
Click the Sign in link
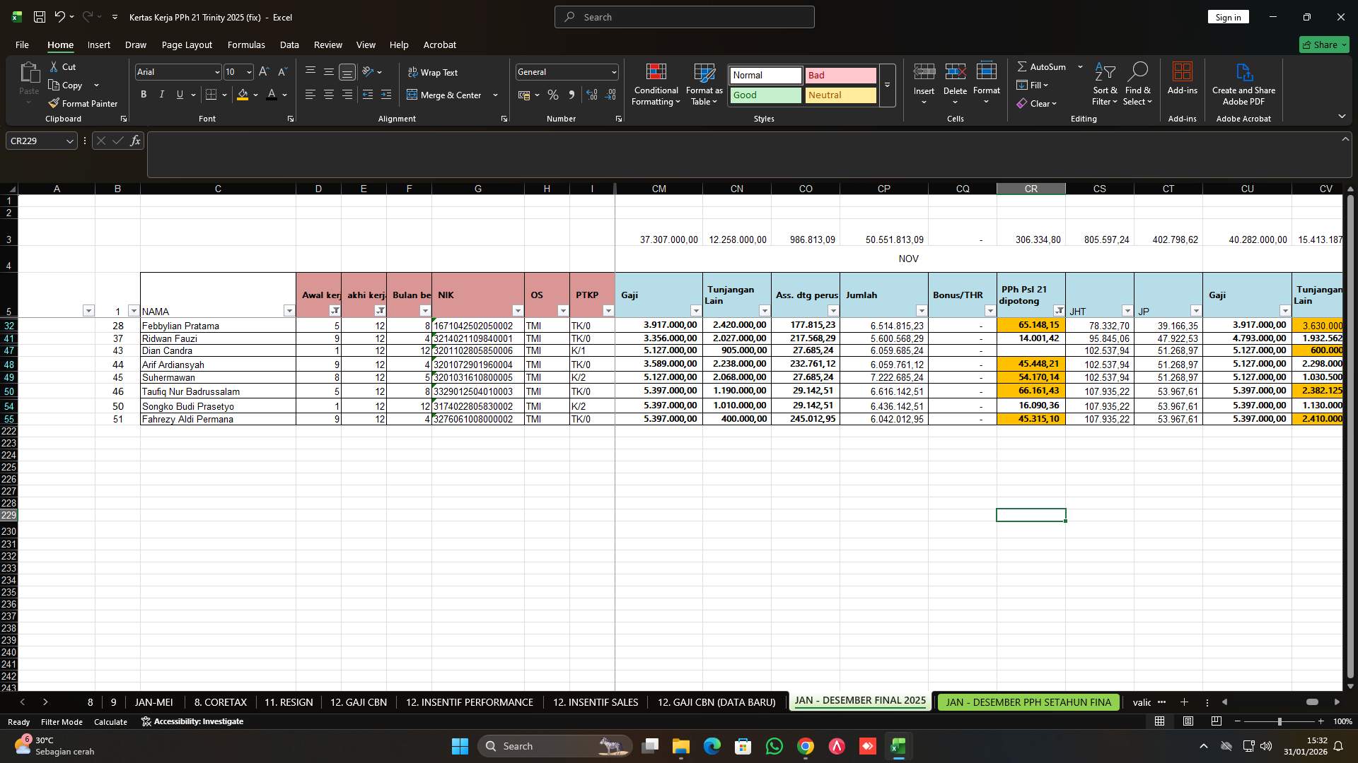point(1227,16)
